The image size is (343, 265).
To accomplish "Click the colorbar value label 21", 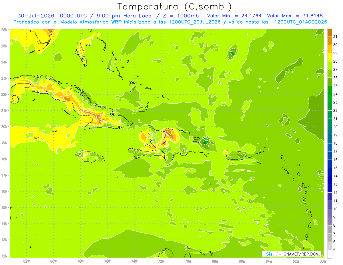I will pyautogui.click(x=335, y=119).
